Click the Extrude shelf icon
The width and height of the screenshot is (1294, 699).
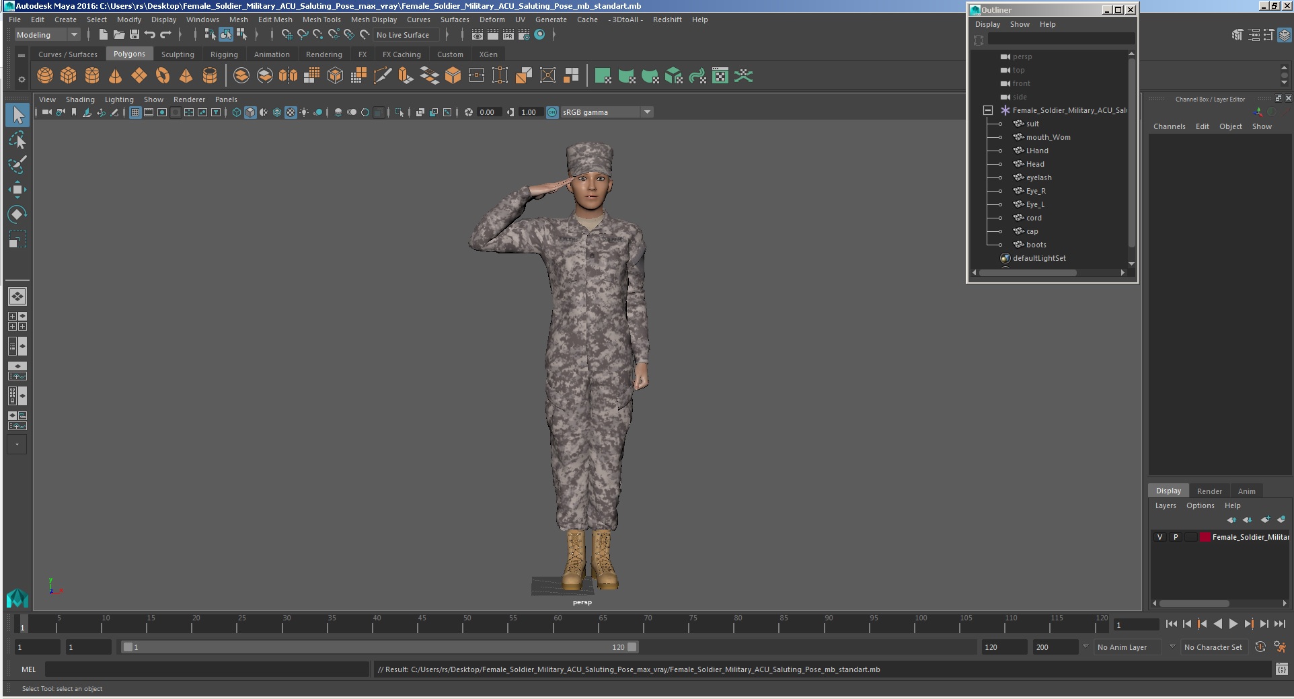coord(406,76)
